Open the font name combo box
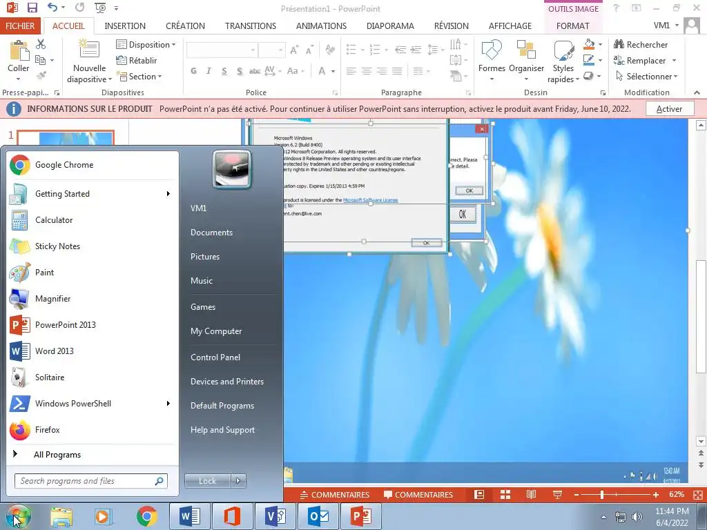Viewport: 707px width, 530px height. click(222, 50)
